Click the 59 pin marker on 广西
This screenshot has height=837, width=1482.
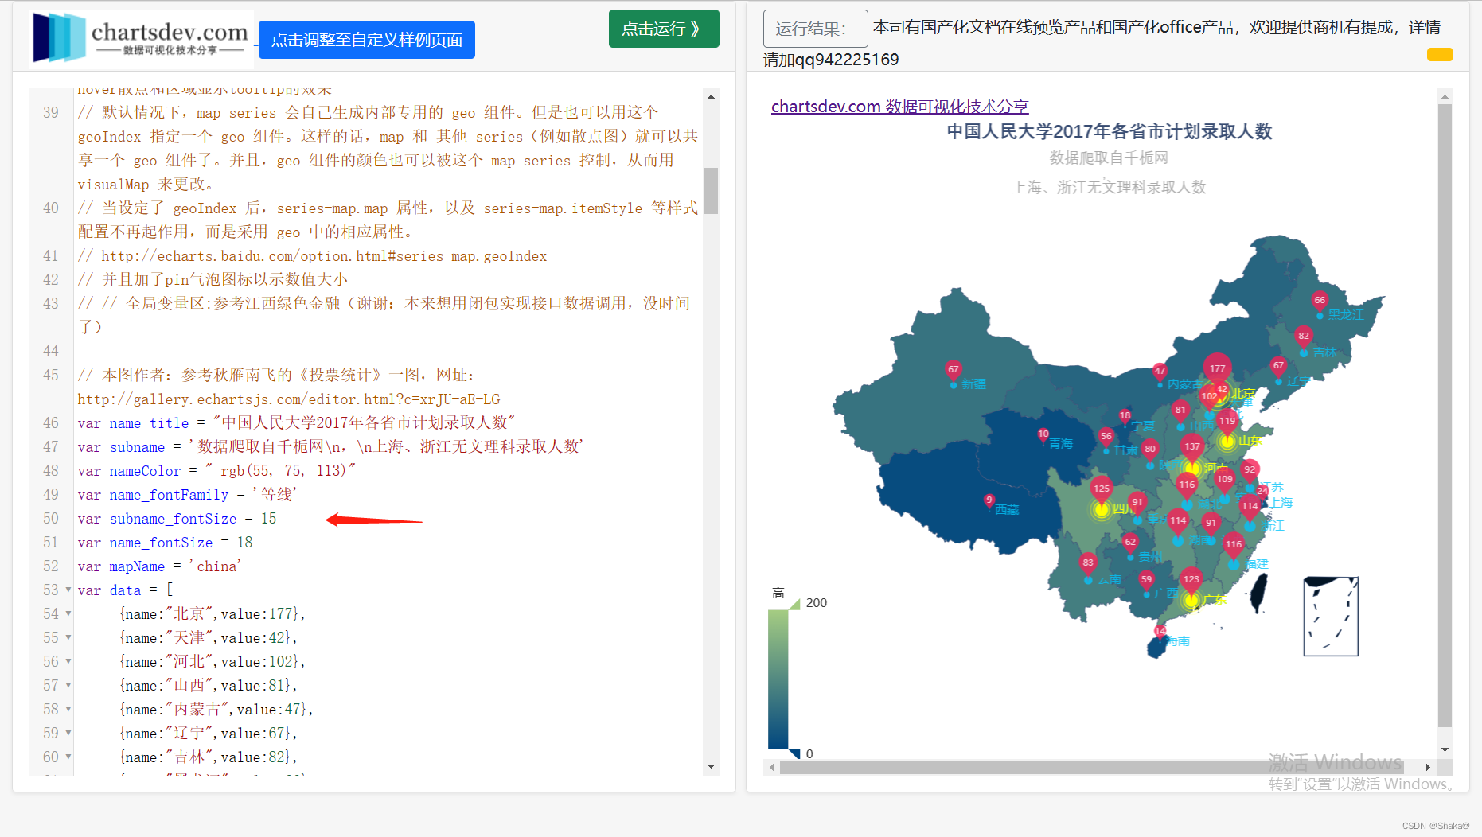pos(1147,580)
